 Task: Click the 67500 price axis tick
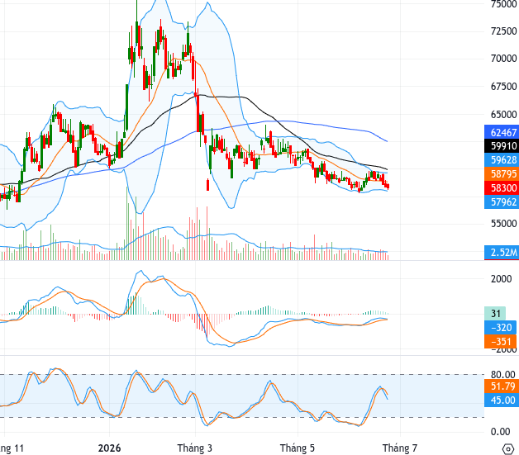coord(504,87)
